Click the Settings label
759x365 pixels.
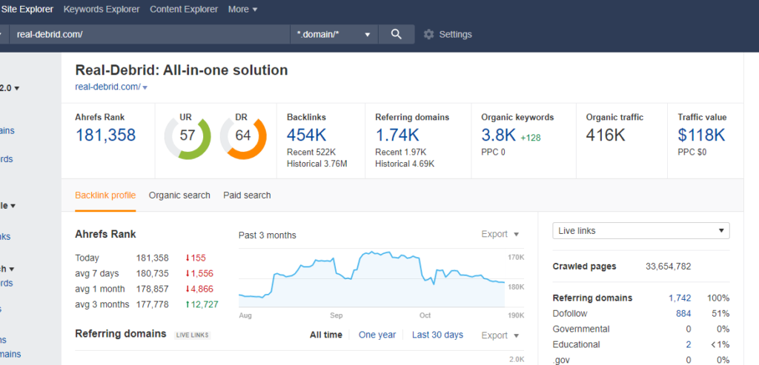click(x=455, y=34)
